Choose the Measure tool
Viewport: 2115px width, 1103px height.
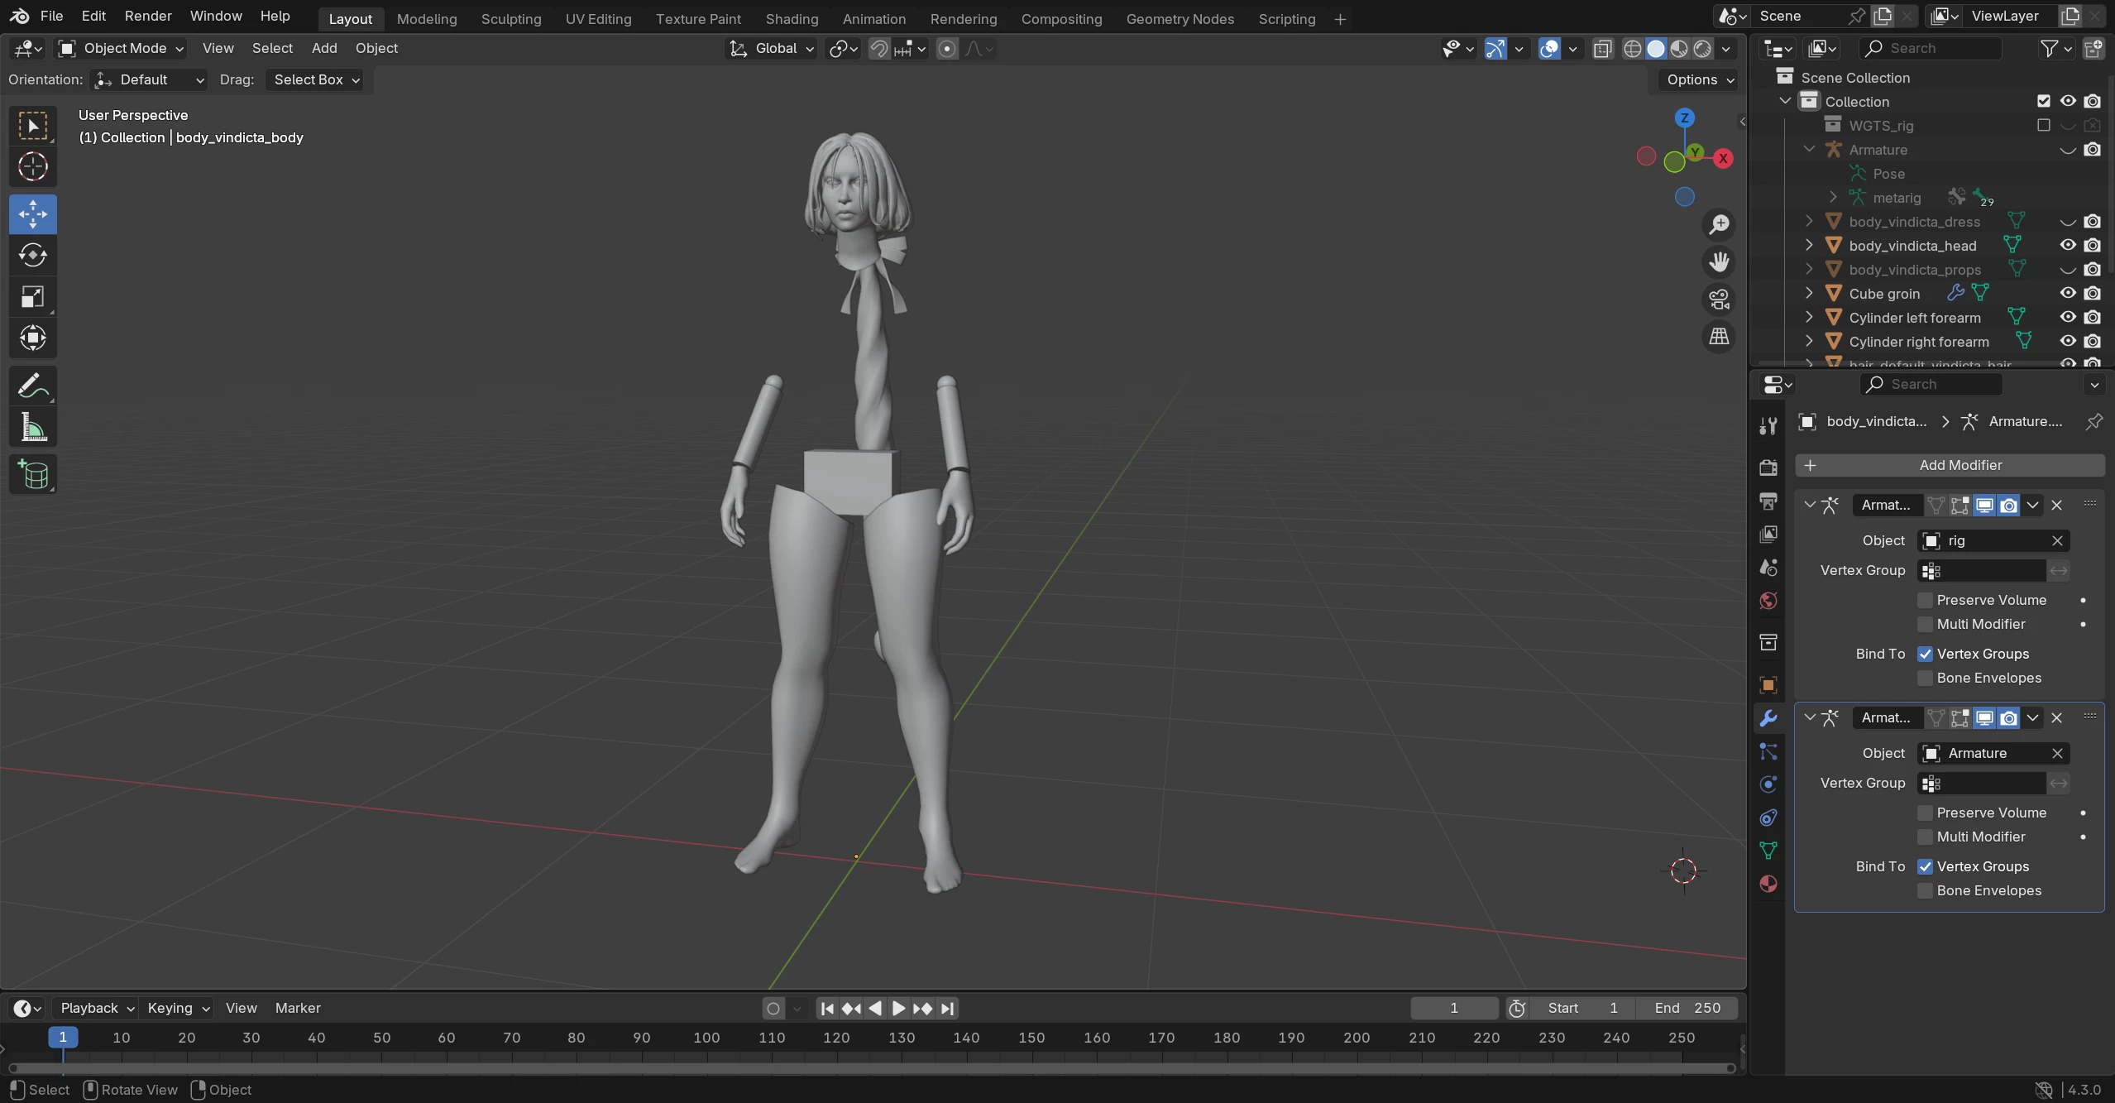pos(32,428)
